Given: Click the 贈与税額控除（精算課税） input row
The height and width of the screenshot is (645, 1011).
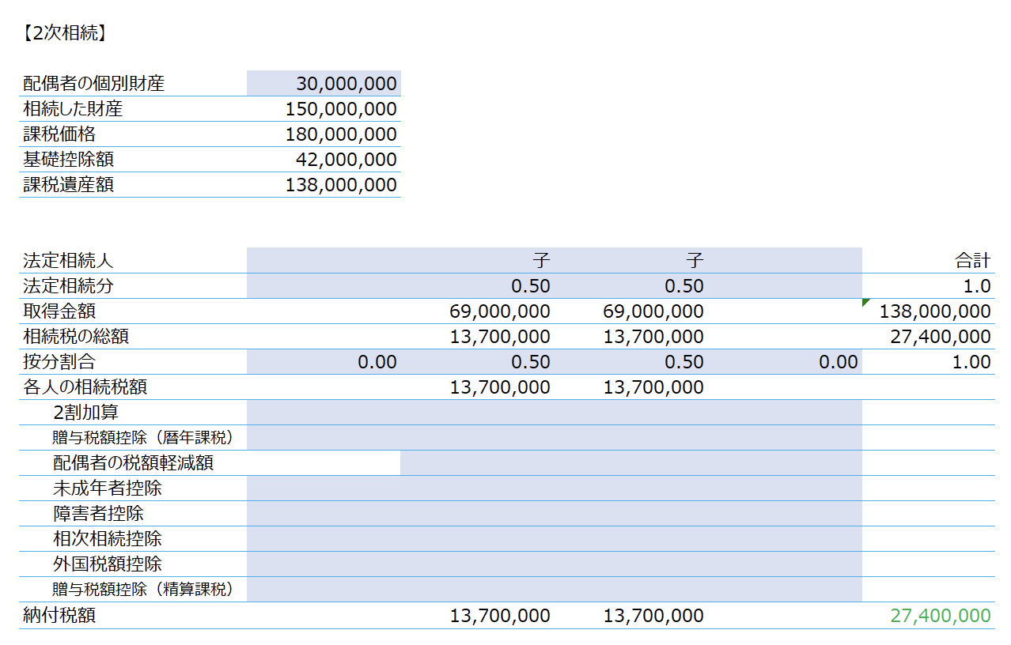Looking at the screenshot, I should coord(555,590).
